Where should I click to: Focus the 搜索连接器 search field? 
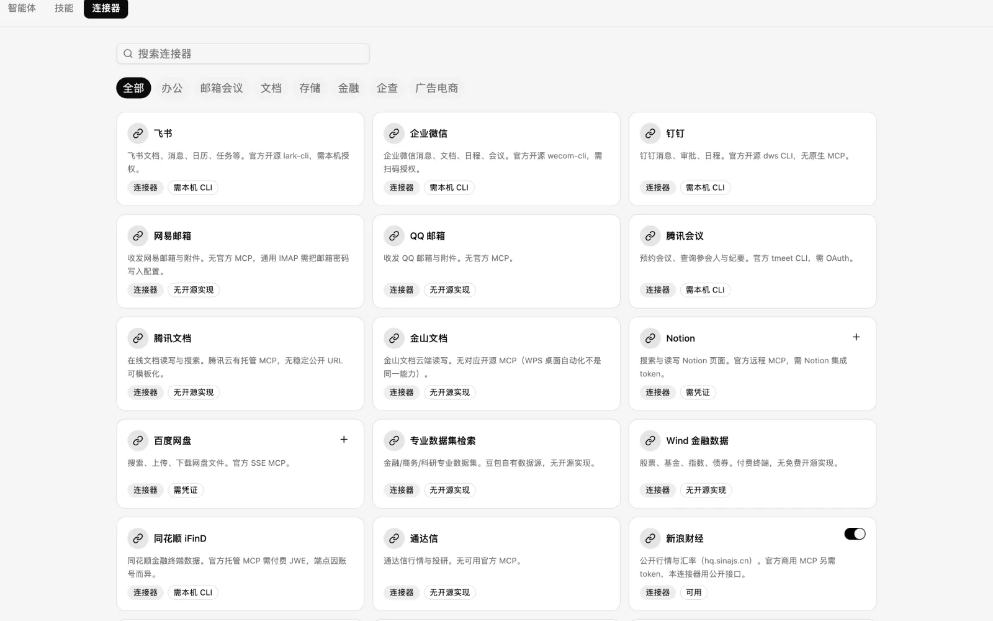[243, 53]
